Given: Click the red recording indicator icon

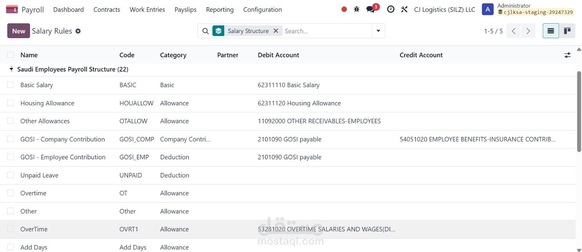Looking at the screenshot, I should click(344, 9).
